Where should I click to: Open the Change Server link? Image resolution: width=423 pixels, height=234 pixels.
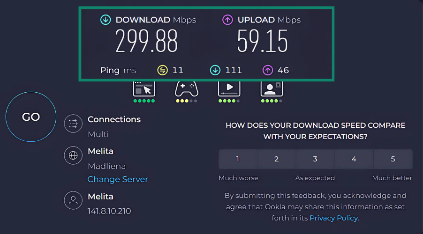tap(118, 179)
